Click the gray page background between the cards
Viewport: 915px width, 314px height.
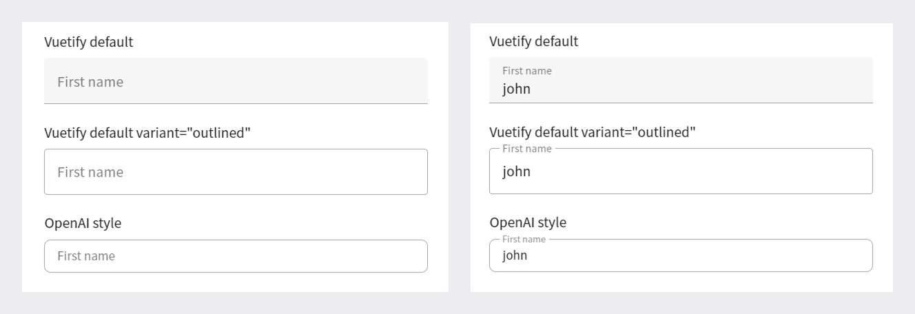tap(460, 157)
